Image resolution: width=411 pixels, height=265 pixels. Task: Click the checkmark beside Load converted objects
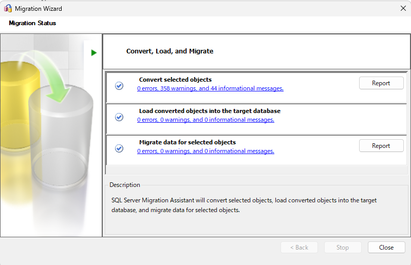tap(119, 117)
